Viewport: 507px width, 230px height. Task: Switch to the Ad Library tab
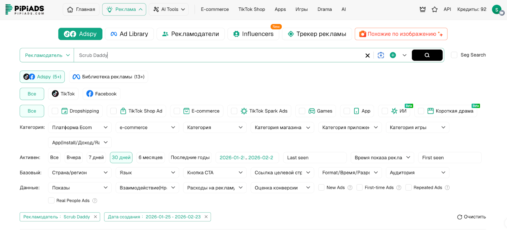129,34
